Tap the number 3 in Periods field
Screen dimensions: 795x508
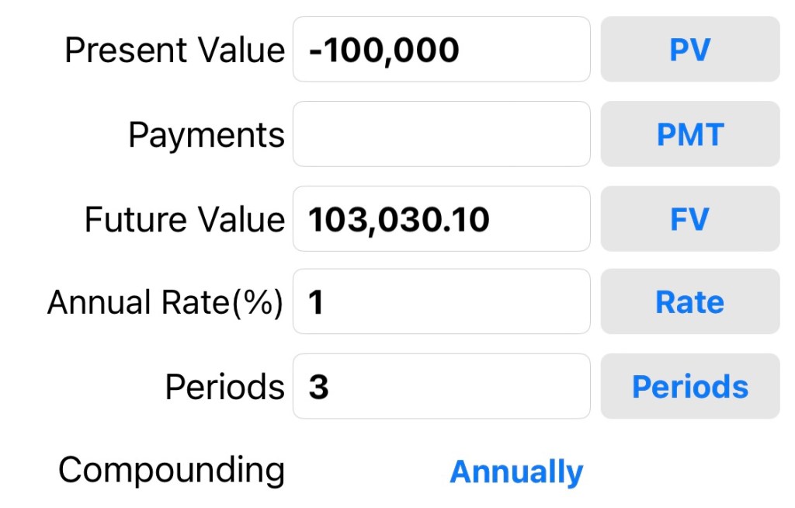tap(318, 387)
